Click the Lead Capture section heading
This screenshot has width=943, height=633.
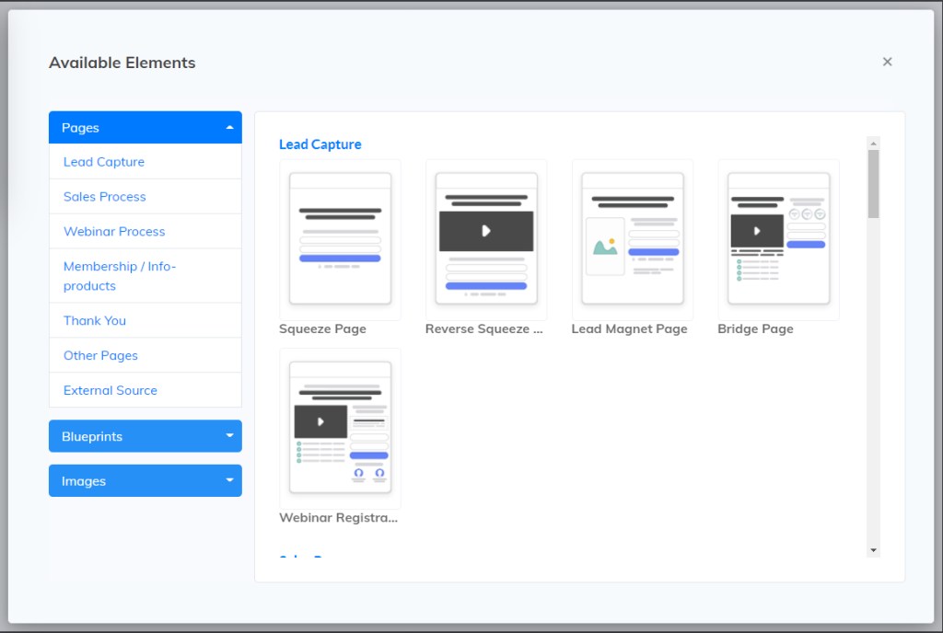pyautogui.click(x=320, y=144)
